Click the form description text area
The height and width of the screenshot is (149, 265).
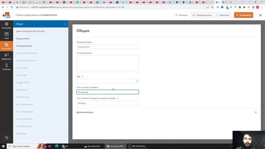tap(108, 64)
